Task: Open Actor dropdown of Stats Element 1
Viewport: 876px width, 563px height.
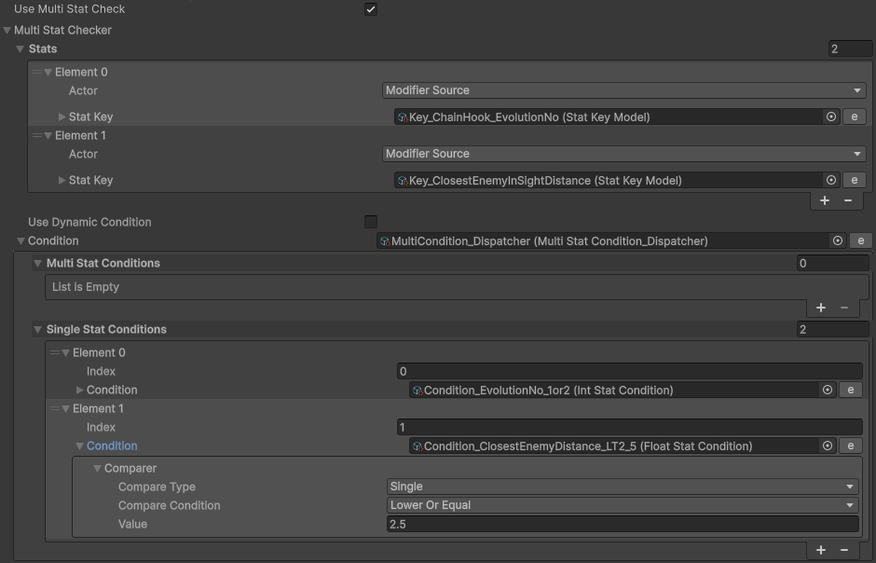Action: 624,154
